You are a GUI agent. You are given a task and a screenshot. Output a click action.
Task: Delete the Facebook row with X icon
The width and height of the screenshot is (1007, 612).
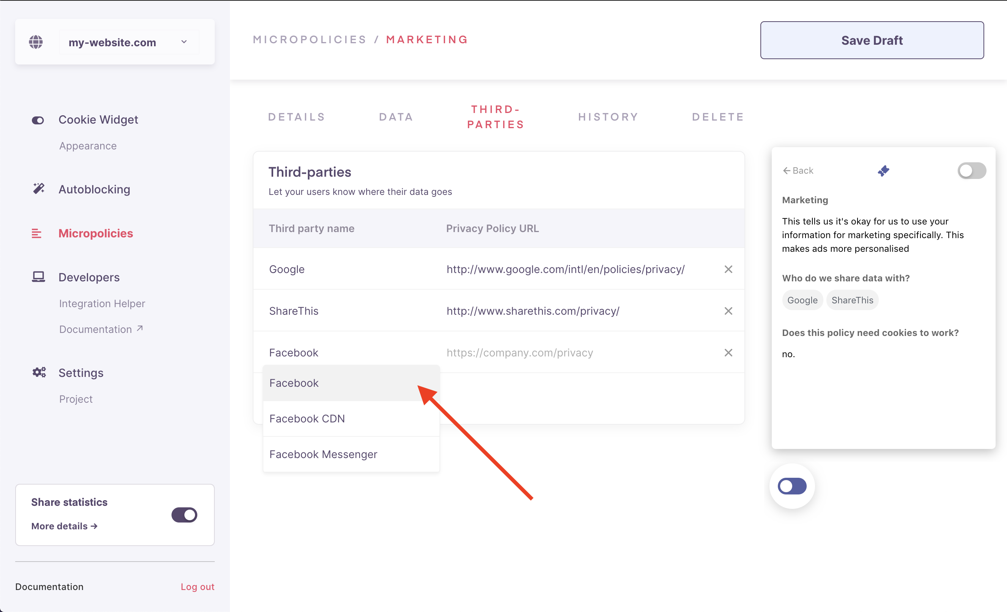coord(728,353)
